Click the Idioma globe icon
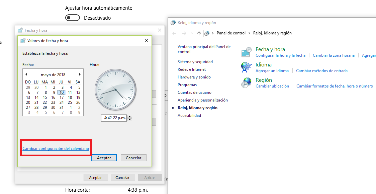Image resolution: width=376 pixels, height=194 pixels. [x=247, y=67]
